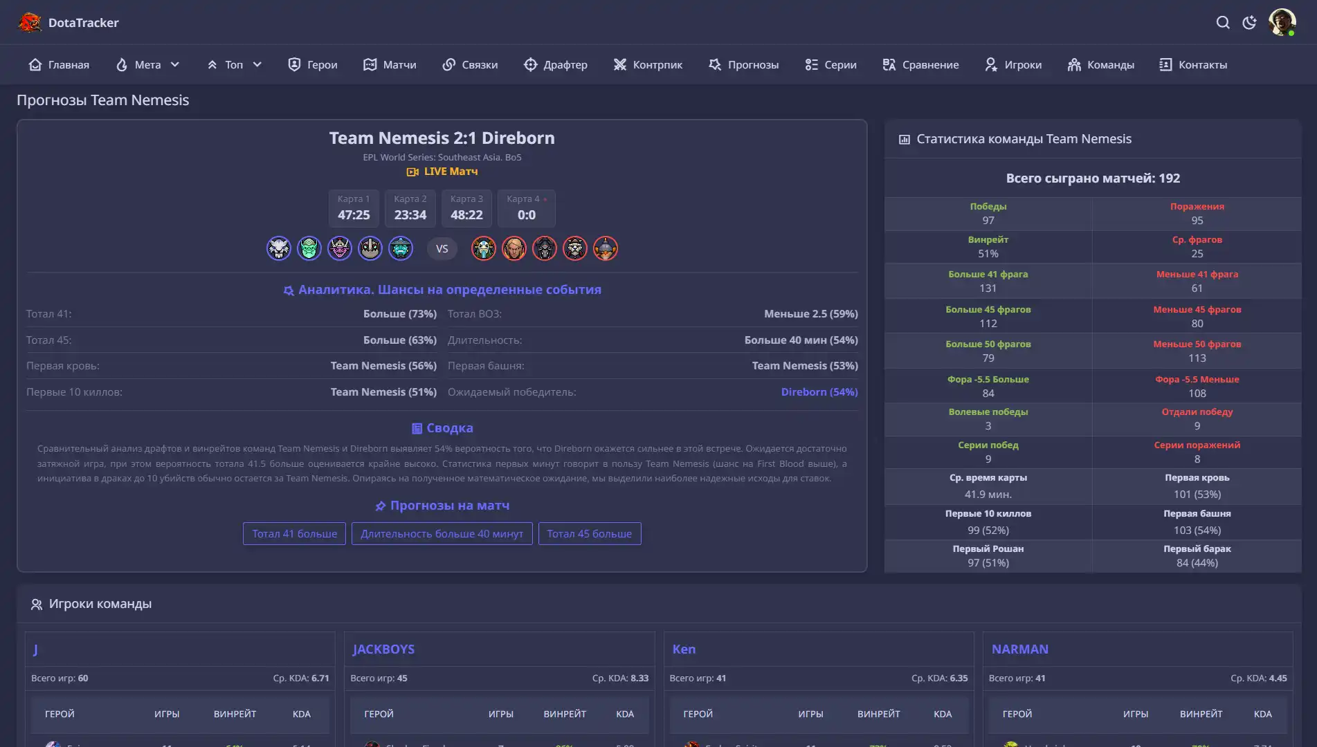Click the blue-bearded horned hero icon
The height and width of the screenshot is (747, 1317).
click(484, 248)
